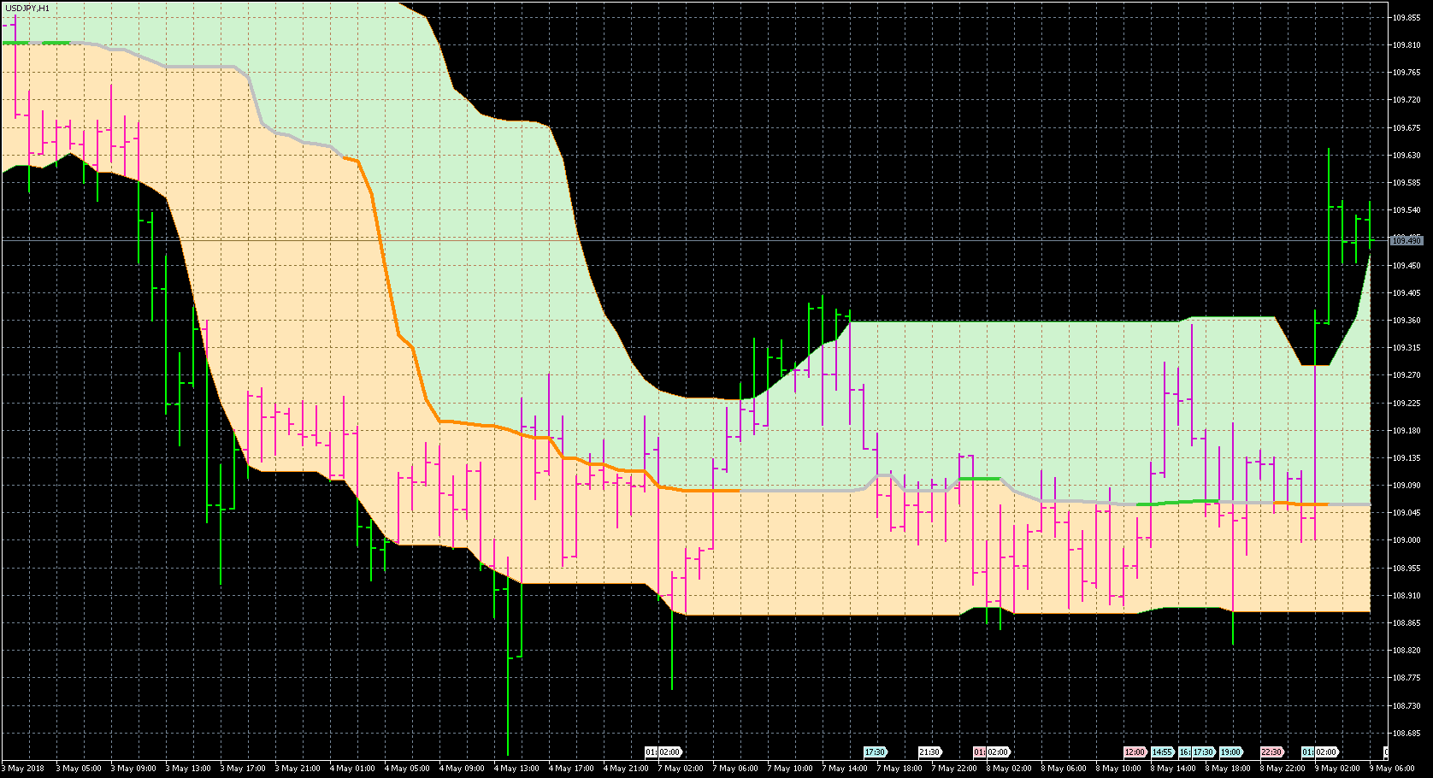The image size is (1433, 778).
Task: Select the 108.775 price level label
Action: (1406, 678)
